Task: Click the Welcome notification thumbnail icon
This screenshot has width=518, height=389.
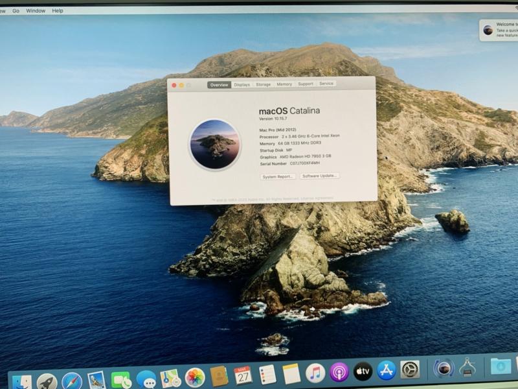Action: [488, 30]
